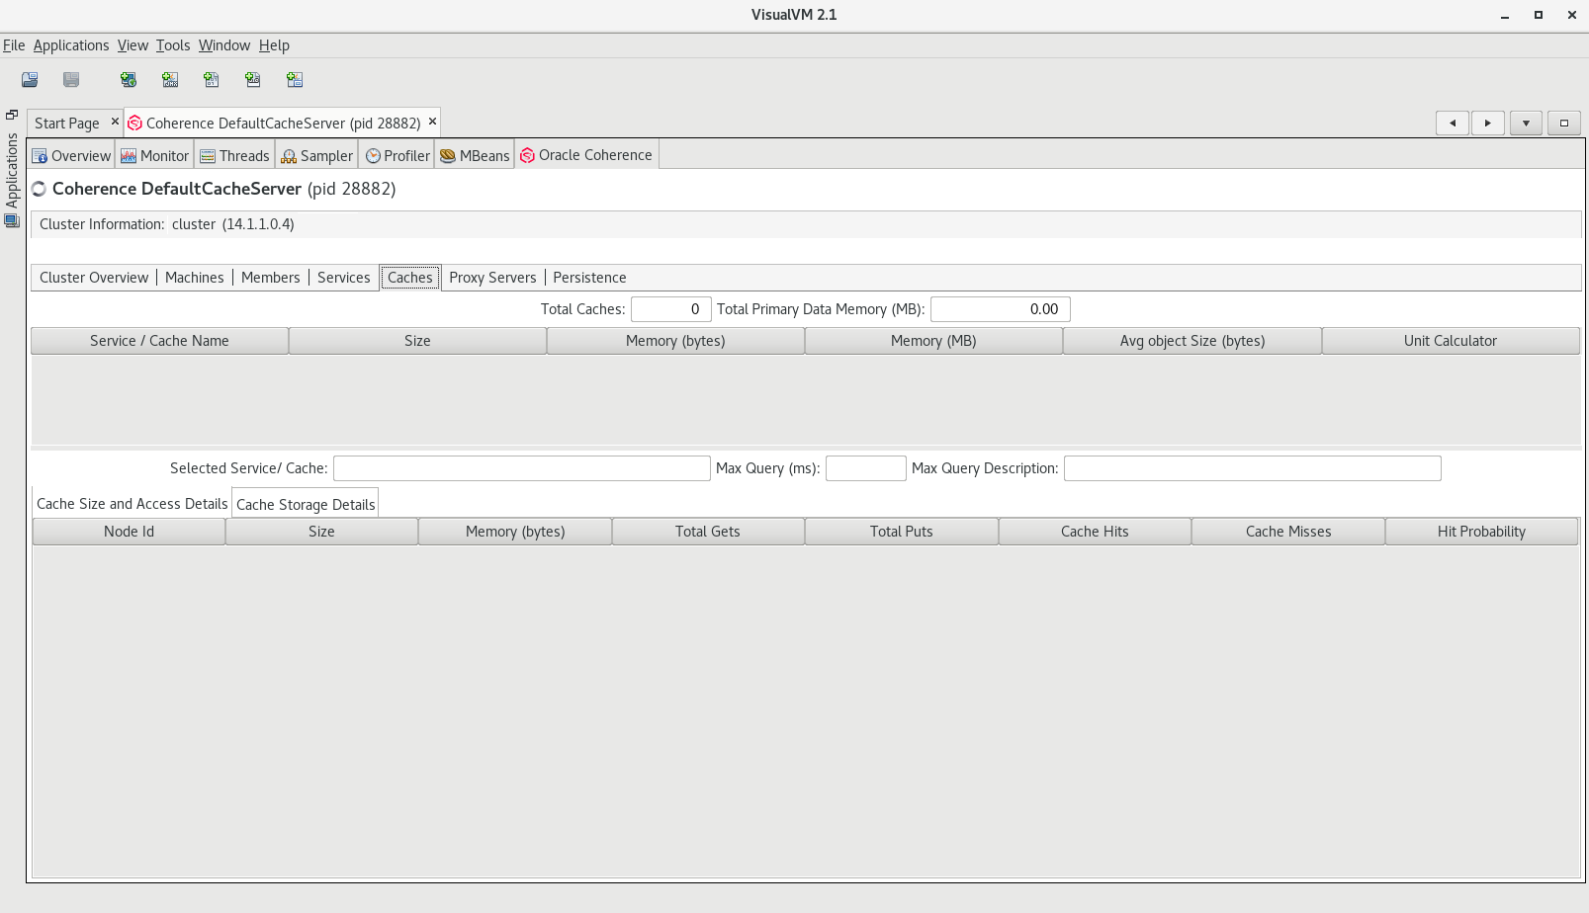Click the last toolbar icon with plus sign
1589x913 pixels.
295,80
